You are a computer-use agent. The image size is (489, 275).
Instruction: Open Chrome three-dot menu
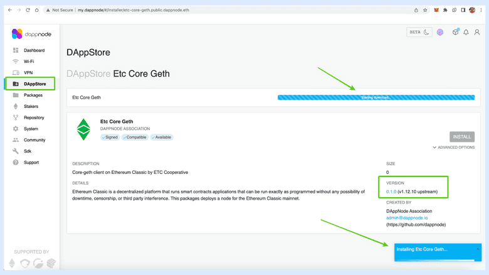pos(481,11)
